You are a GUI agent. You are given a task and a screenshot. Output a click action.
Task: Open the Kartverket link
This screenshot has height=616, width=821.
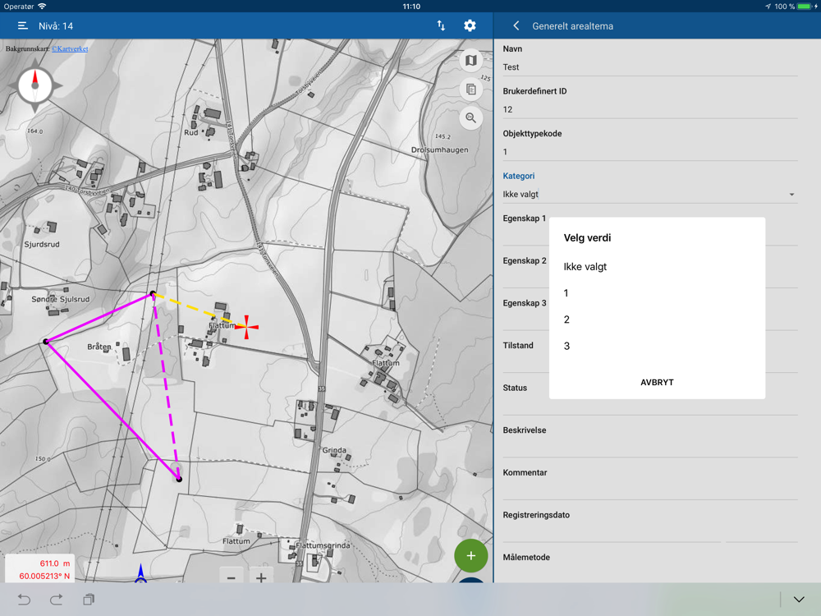(x=70, y=49)
